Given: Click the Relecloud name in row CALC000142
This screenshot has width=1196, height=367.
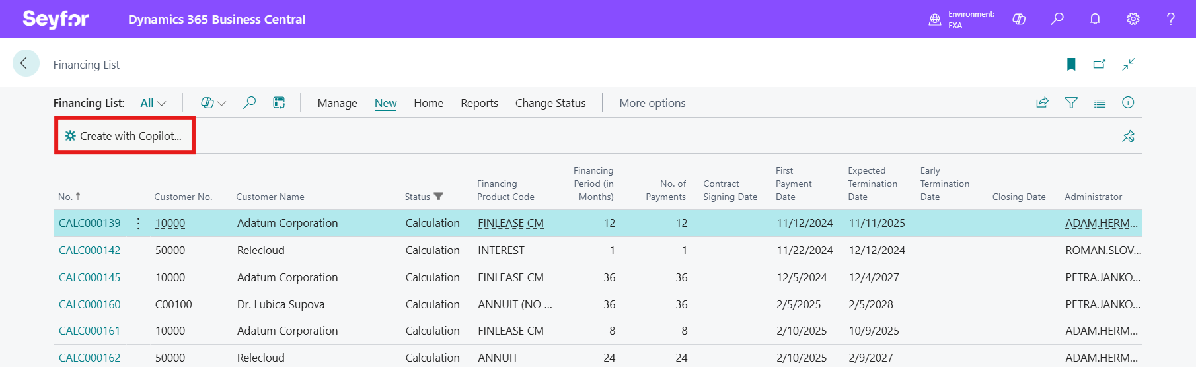Looking at the screenshot, I should (261, 250).
